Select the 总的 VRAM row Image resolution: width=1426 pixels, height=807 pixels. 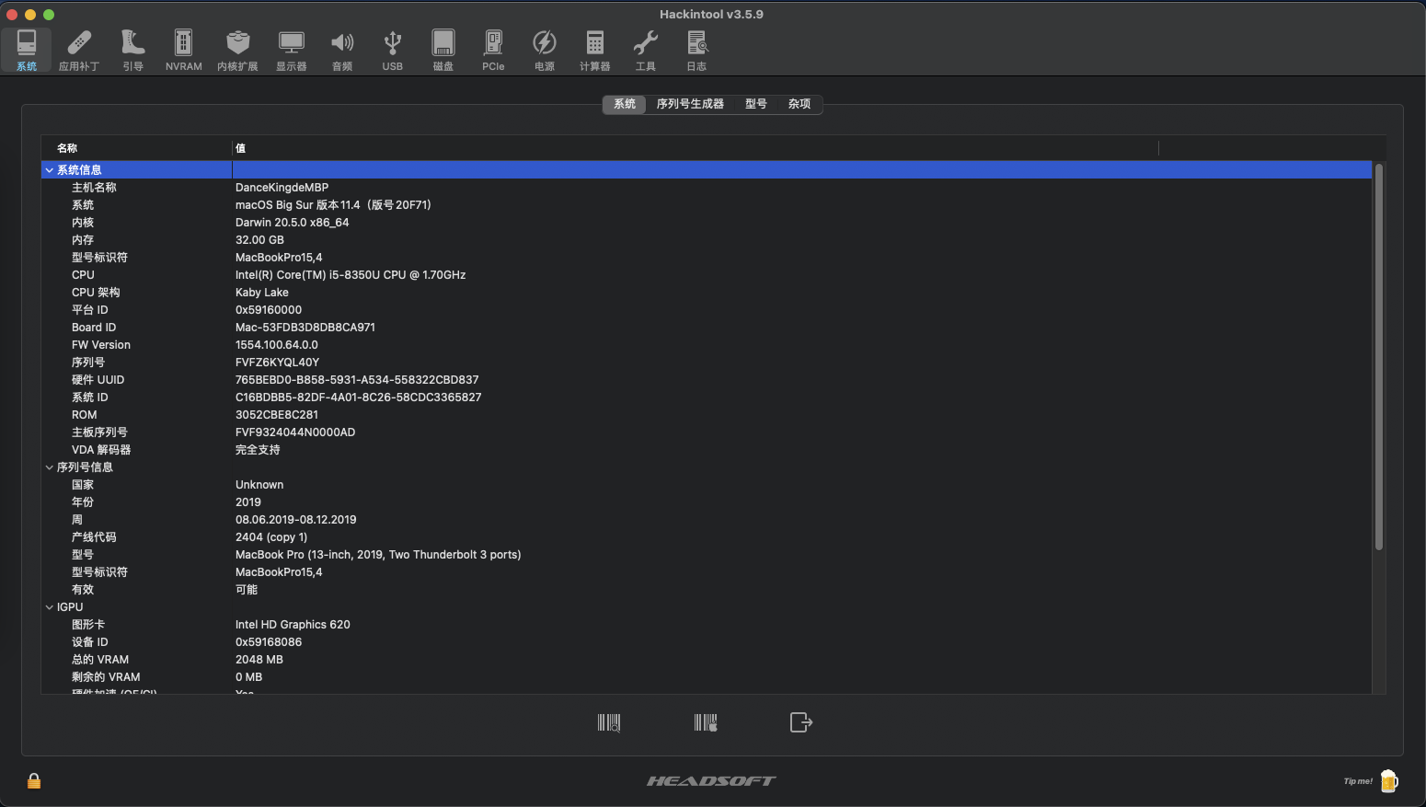pos(707,660)
